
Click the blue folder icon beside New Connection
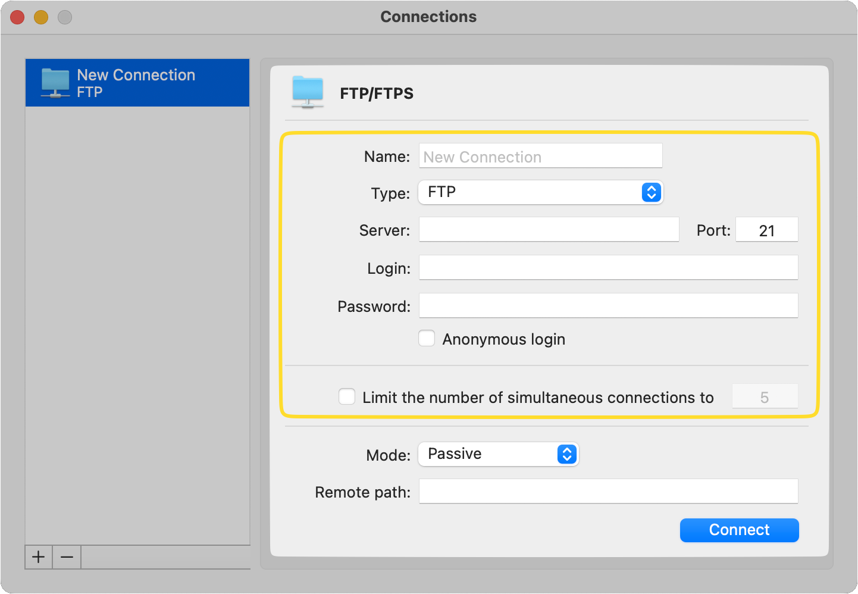tap(55, 83)
